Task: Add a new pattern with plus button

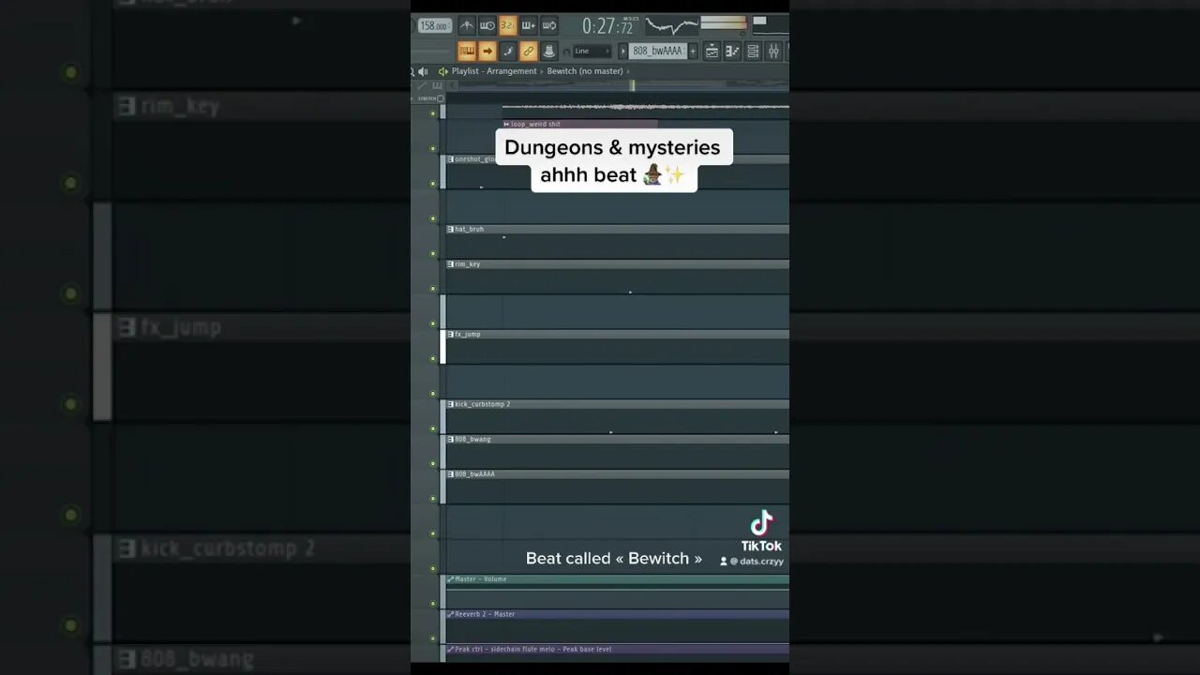Action: pos(693,51)
